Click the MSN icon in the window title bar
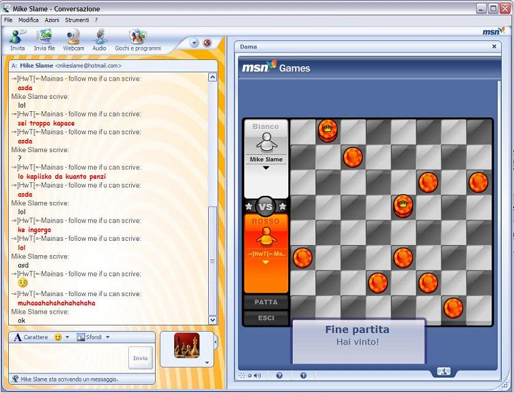Viewport: 514px width, 393px height. point(6,8)
